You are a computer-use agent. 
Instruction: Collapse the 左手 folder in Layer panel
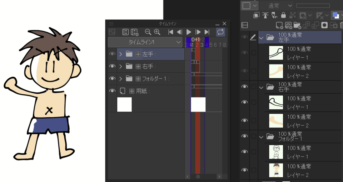(261, 38)
